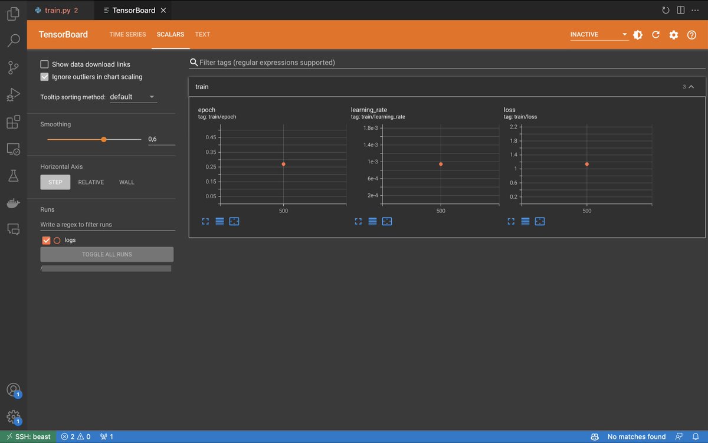Enable Show data download links checkbox
The width and height of the screenshot is (708, 443).
44,64
